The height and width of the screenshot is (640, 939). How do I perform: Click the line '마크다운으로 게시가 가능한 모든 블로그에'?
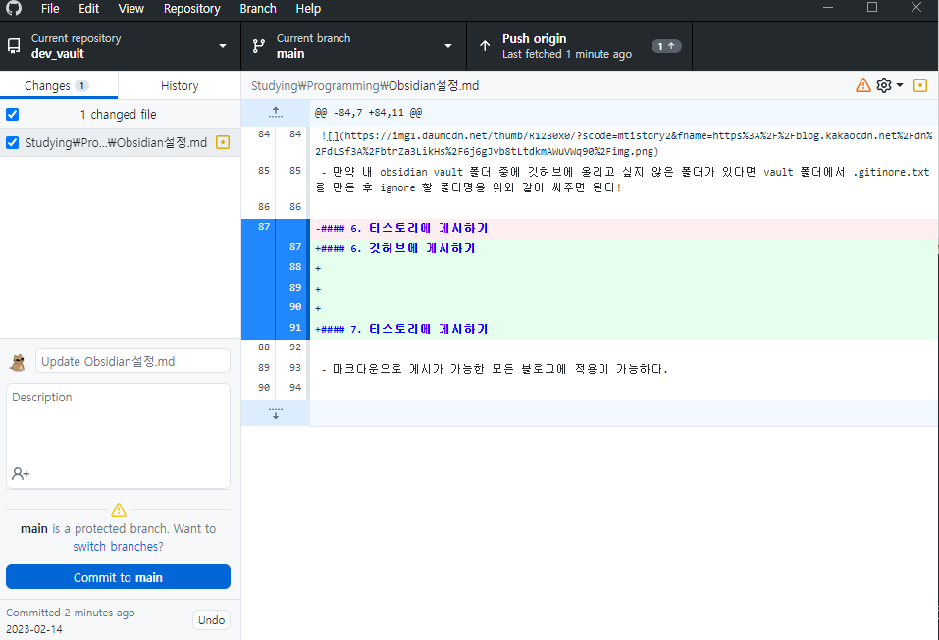(x=624, y=368)
